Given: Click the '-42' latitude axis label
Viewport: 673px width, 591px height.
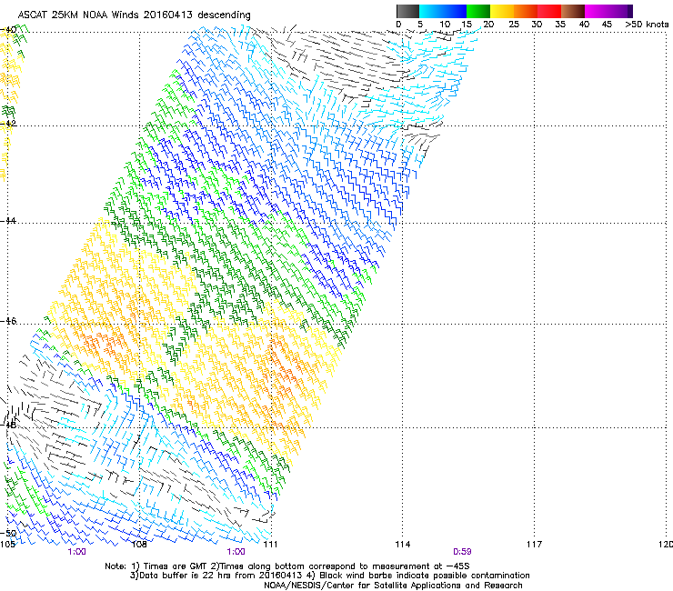Looking at the screenshot, I should pyautogui.click(x=8, y=124).
